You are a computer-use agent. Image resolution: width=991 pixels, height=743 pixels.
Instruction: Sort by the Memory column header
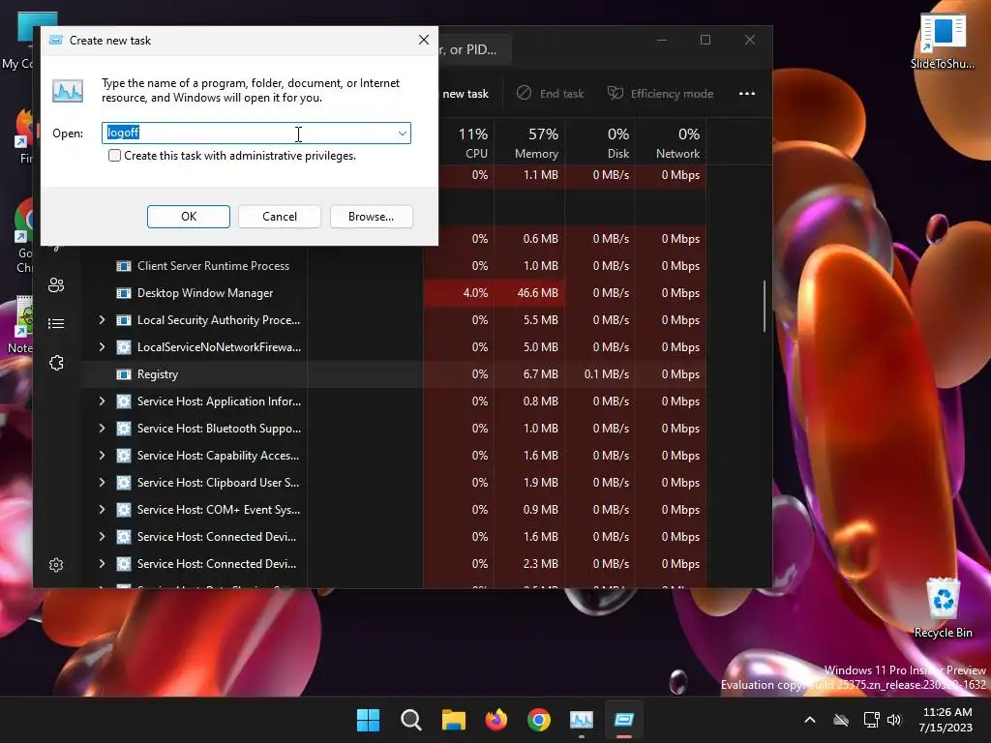pyautogui.click(x=529, y=143)
